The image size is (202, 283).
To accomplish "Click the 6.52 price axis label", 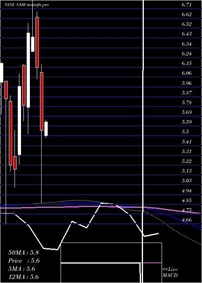I will (x=187, y=24).
